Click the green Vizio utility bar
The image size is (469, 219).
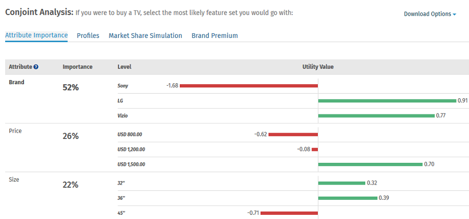[376, 115]
